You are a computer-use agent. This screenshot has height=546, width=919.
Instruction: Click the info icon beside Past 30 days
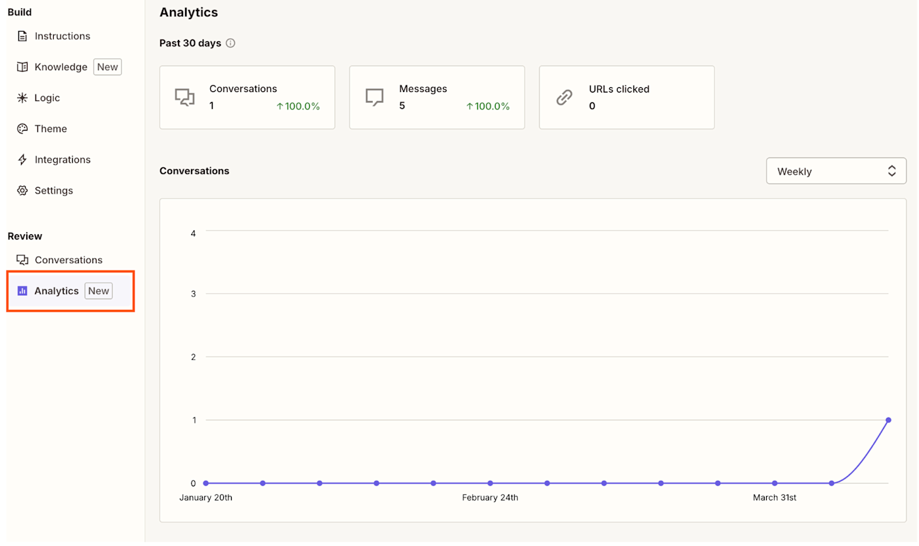(230, 43)
